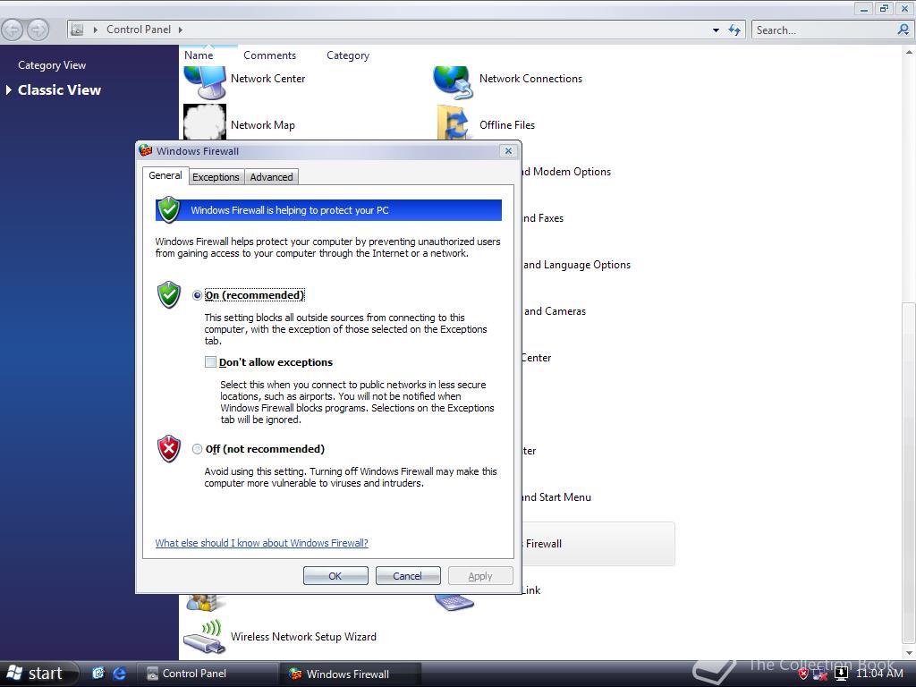Open the Offline Files label
The height and width of the screenshot is (687, 916).
[x=507, y=125]
